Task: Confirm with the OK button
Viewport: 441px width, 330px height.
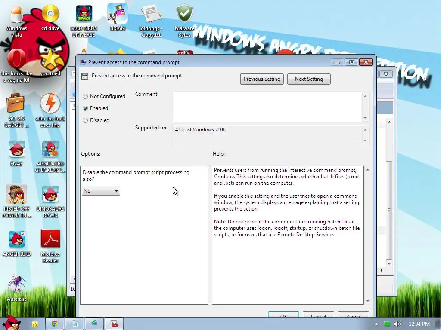Action: tap(283, 314)
